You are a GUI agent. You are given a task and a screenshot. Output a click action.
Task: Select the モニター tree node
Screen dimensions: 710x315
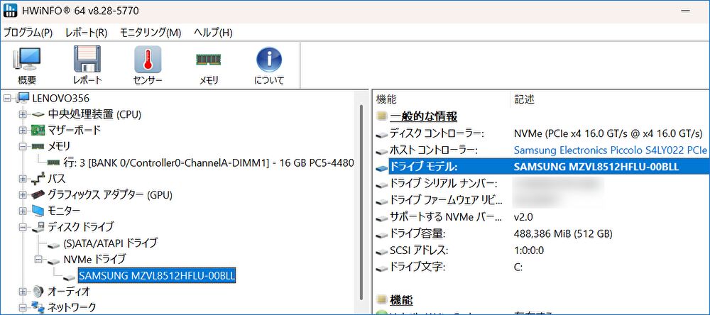[64, 211]
